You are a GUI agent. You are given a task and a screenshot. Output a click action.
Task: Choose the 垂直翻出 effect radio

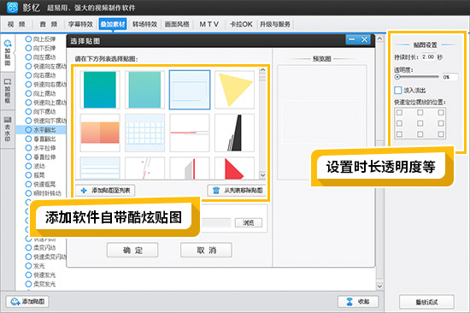click(x=28, y=139)
